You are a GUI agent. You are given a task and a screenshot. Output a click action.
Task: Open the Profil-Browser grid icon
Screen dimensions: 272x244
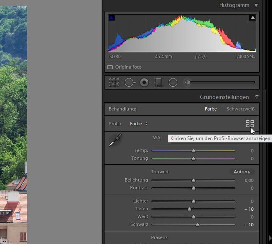tap(250, 124)
